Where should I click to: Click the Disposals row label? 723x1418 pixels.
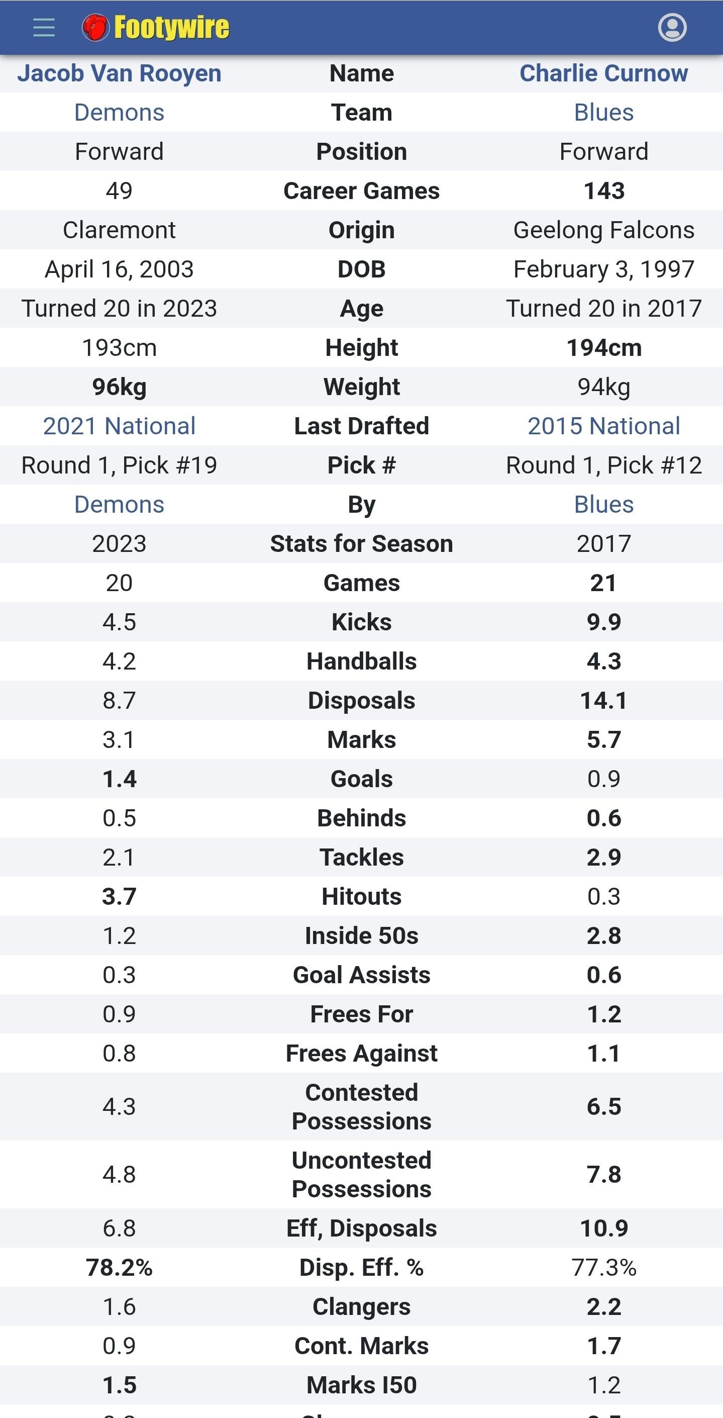[x=362, y=701]
